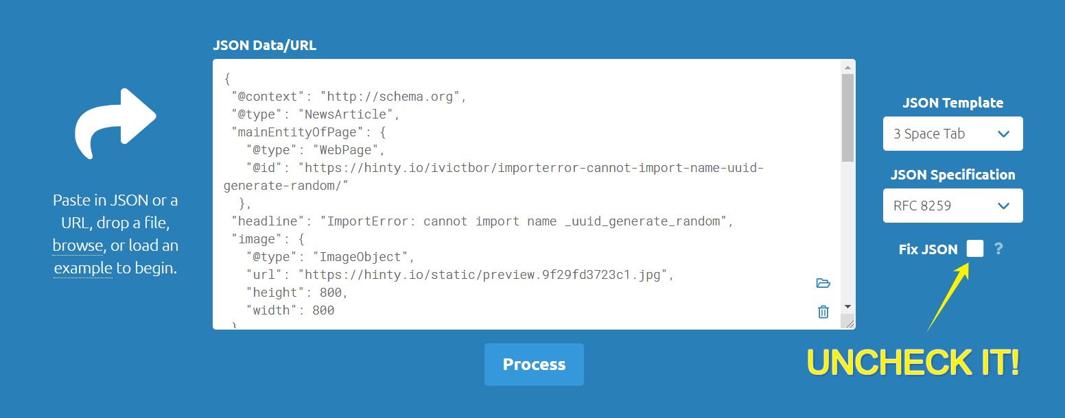This screenshot has width=1065, height=418.
Task: Load the example link
Action: [x=82, y=268]
